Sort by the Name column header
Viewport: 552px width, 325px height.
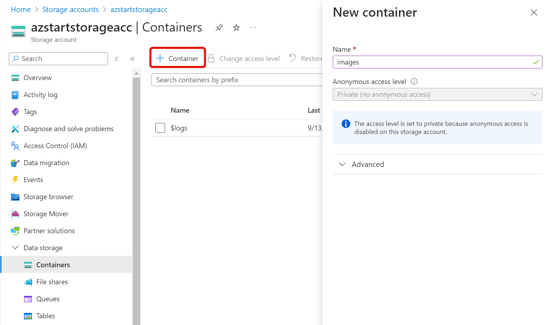tap(180, 111)
